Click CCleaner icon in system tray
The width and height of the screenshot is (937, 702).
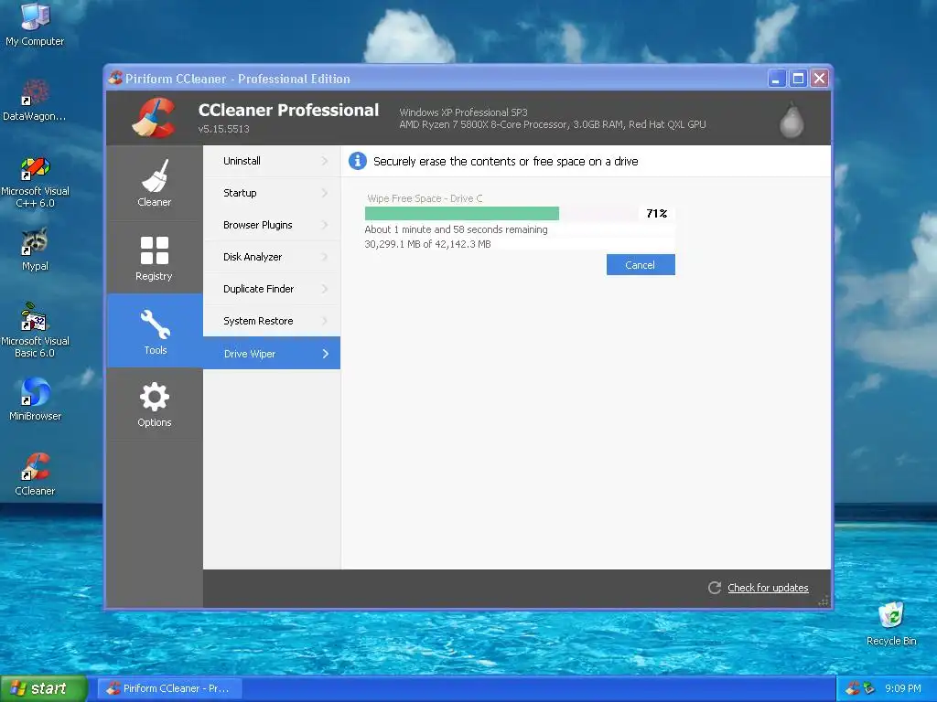coord(852,688)
